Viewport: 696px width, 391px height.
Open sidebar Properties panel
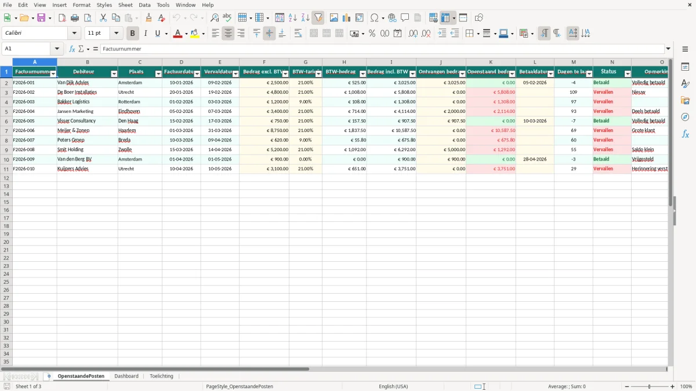click(685, 67)
